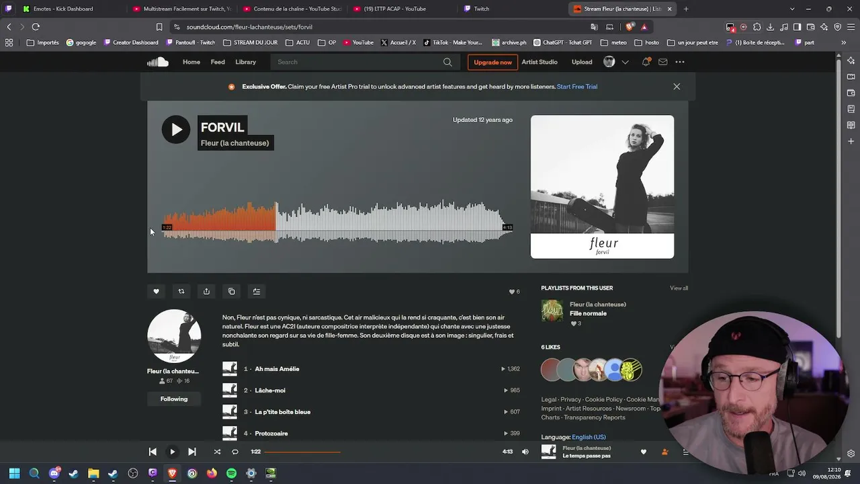Like the FORVIL playlist with the heart button
This screenshot has width=860, height=484.
156,291
